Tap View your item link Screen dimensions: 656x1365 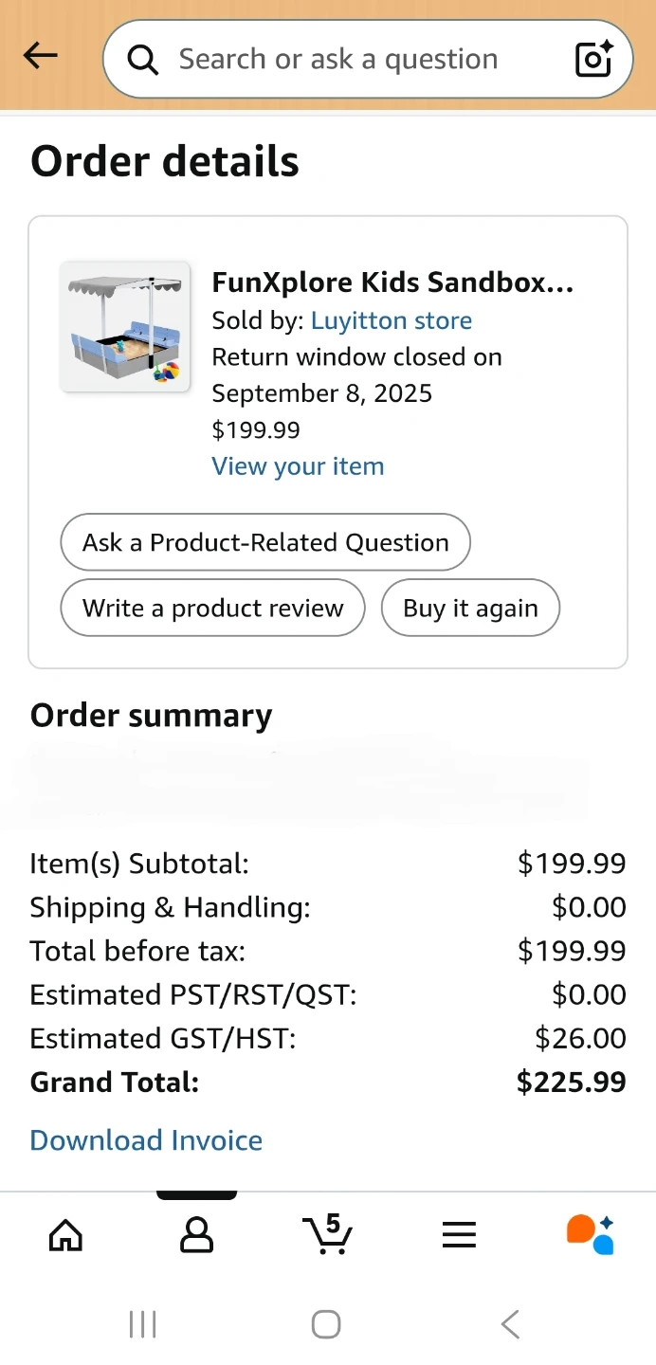[x=298, y=466]
